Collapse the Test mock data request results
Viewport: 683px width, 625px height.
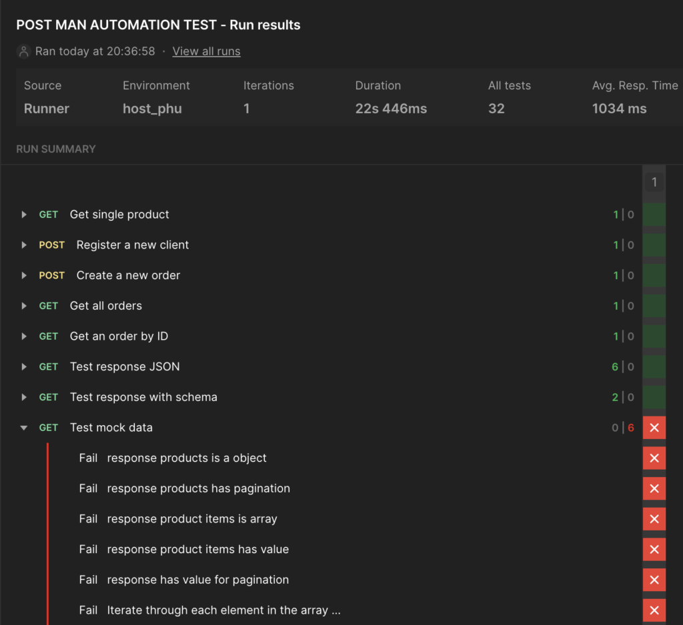point(24,427)
